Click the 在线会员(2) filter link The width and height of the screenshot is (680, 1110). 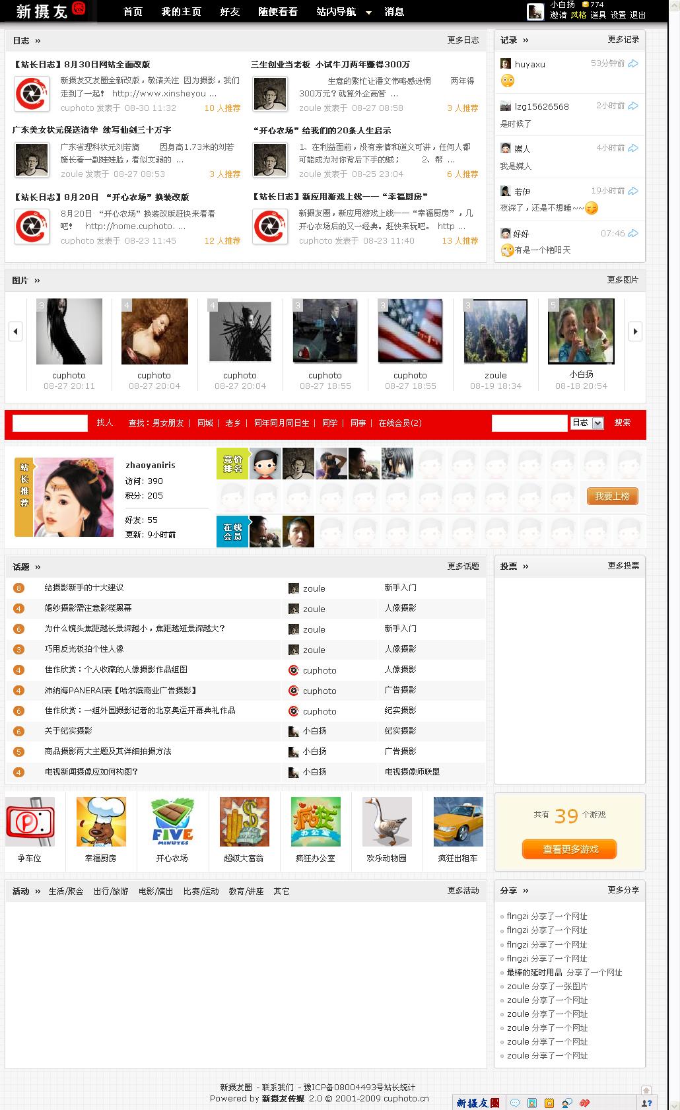(x=400, y=423)
